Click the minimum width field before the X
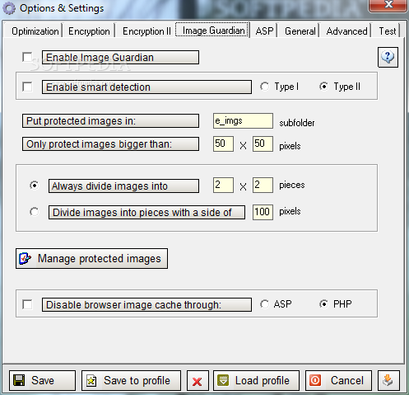The image size is (409, 395). coord(223,143)
